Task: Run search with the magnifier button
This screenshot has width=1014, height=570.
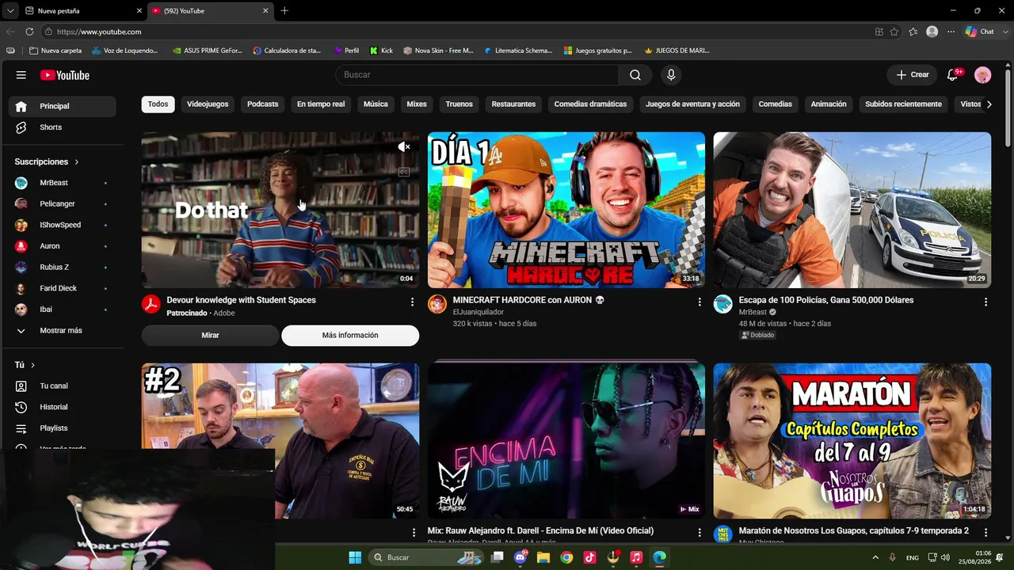Action: (x=635, y=74)
